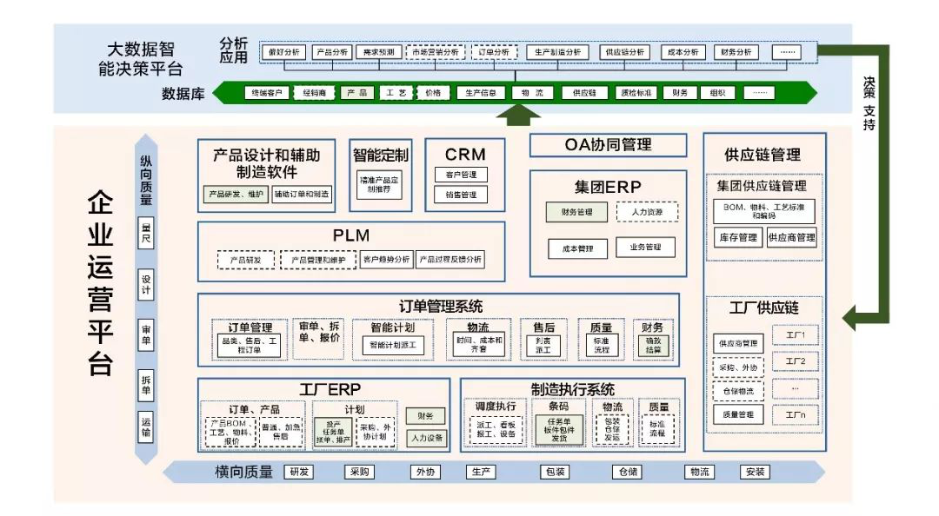The width and height of the screenshot is (939, 516).
Task: Click the 终端客户 database item
Action: 266,93
